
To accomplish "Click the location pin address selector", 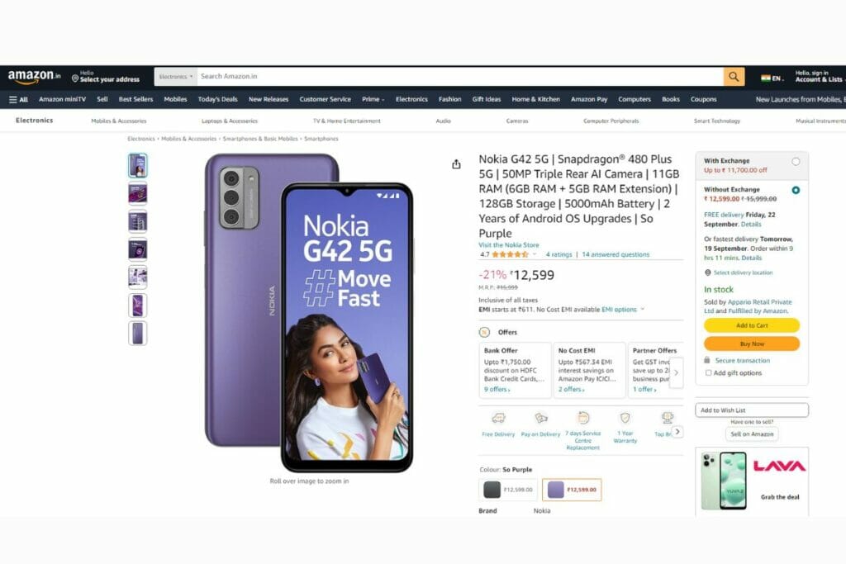I will pyautogui.click(x=106, y=77).
